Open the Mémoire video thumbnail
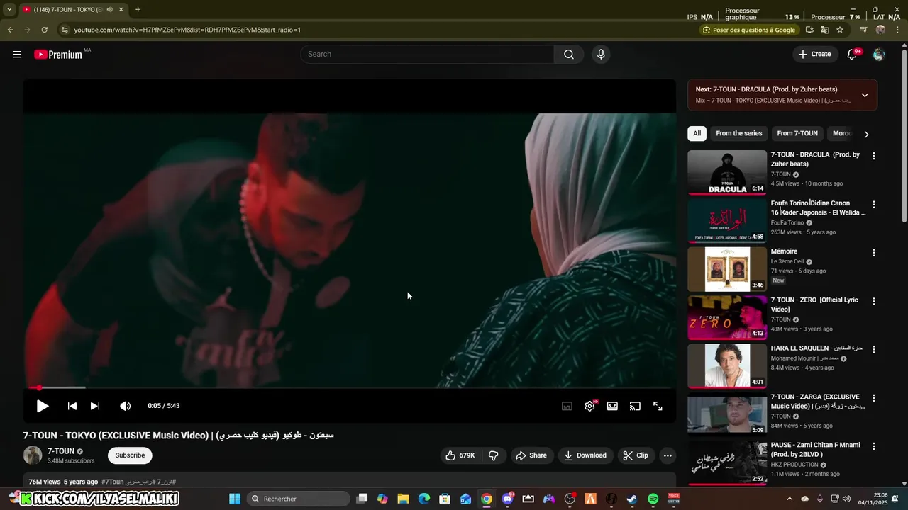 pyautogui.click(x=727, y=269)
